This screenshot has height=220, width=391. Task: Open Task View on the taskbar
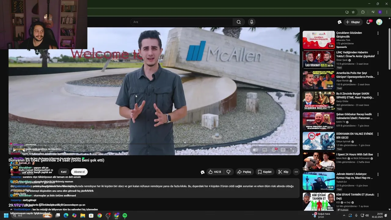pyautogui.click(x=57, y=215)
